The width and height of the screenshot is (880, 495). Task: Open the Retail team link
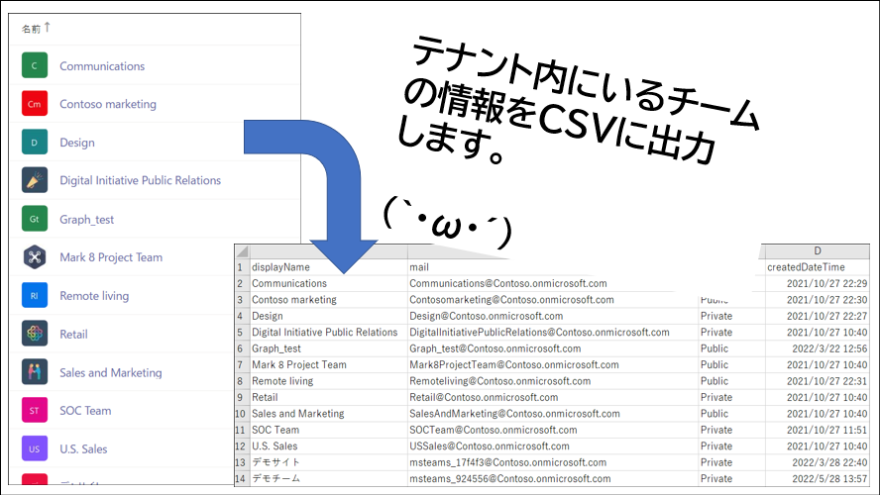[73, 334]
